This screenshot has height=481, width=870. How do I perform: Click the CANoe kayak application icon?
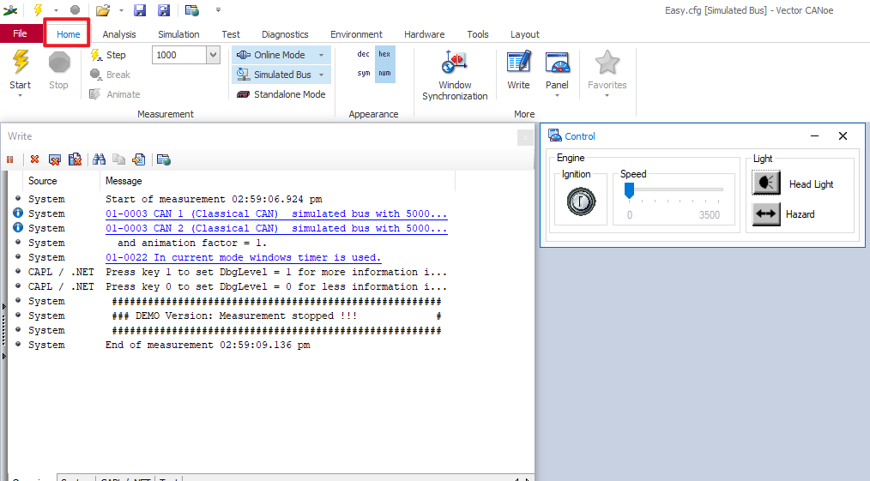10,10
